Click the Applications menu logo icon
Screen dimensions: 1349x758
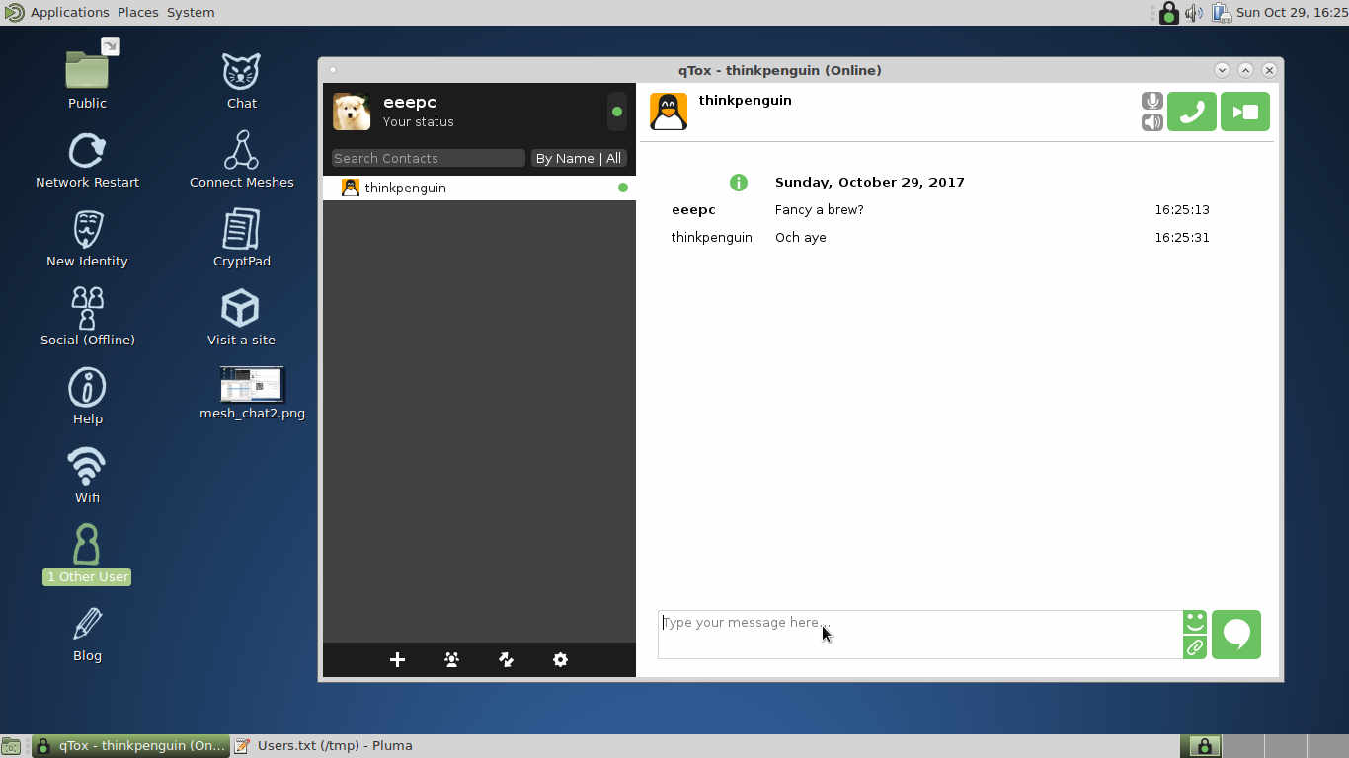click(13, 12)
